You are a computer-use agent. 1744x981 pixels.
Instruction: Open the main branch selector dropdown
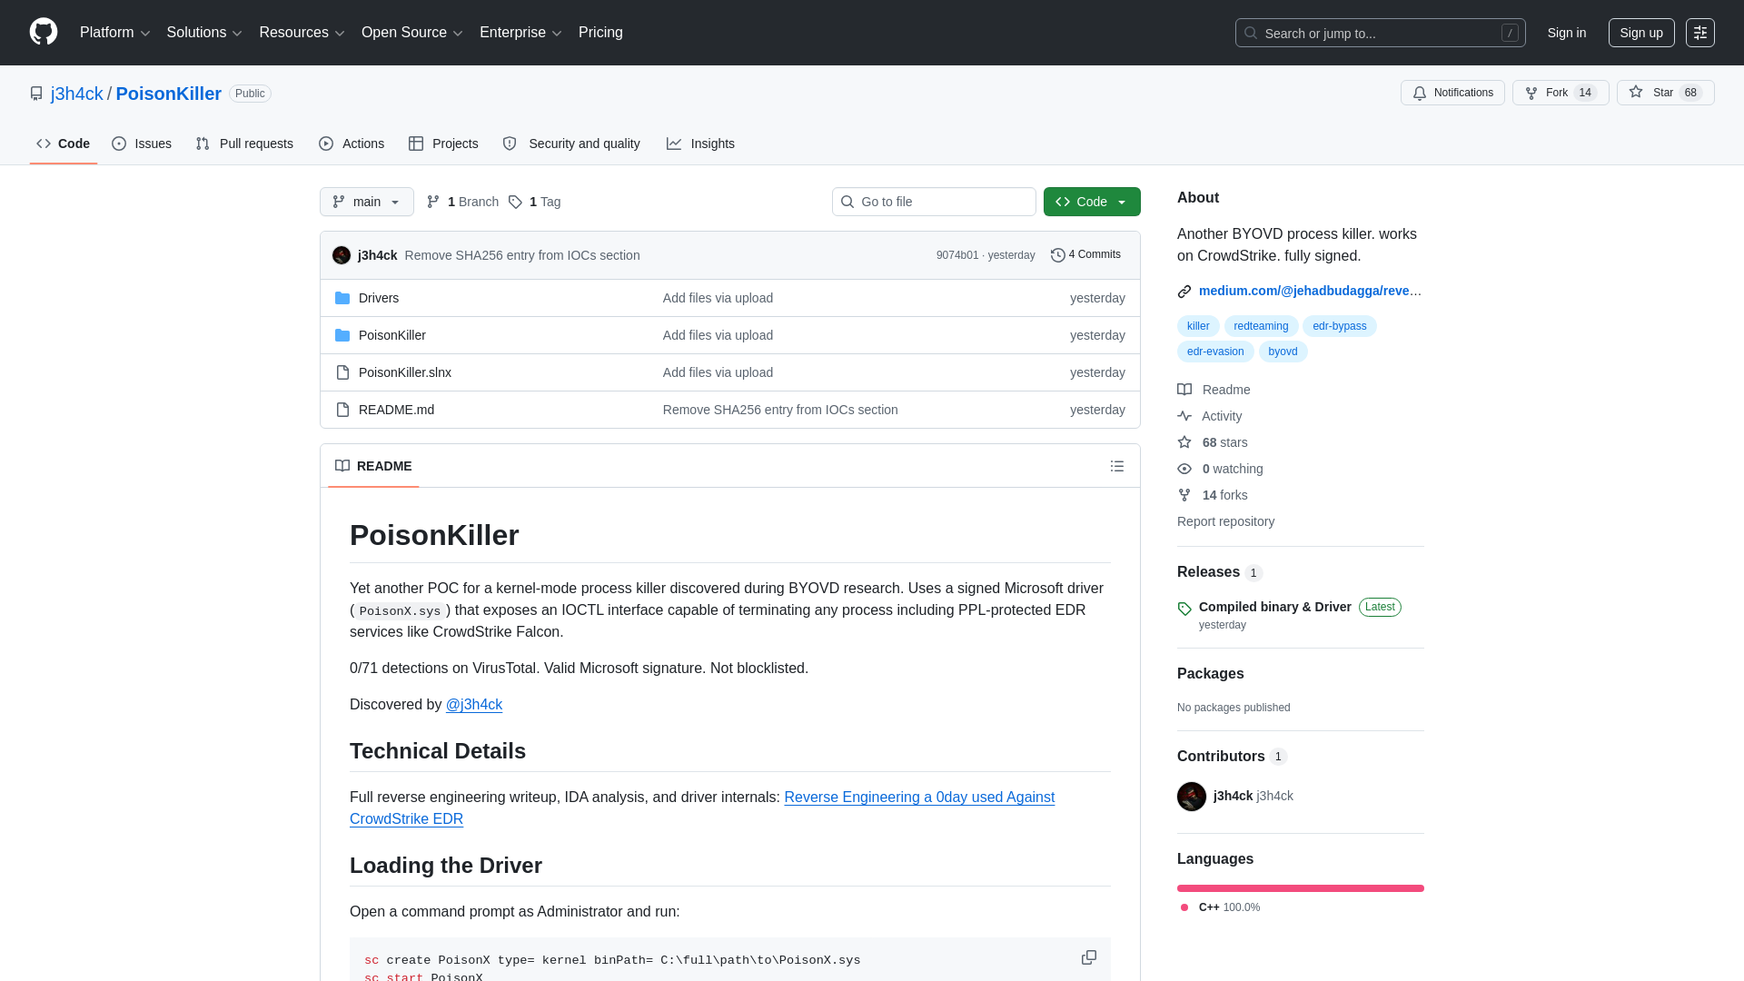(x=366, y=202)
